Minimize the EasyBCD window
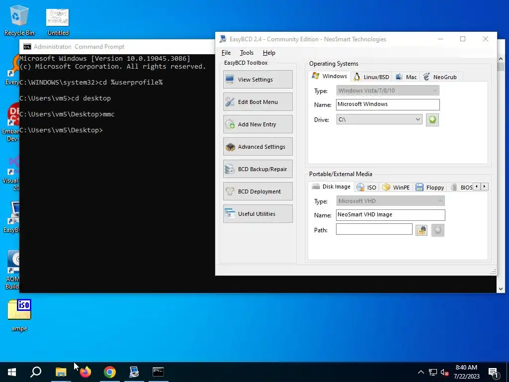 (x=440, y=39)
